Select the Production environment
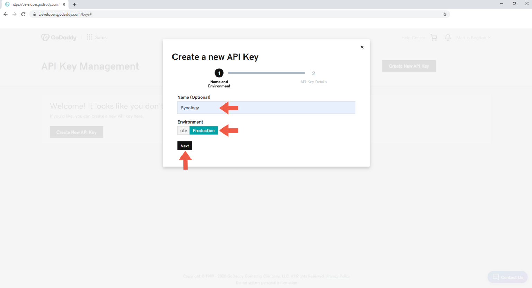The image size is (532, 288). (x=204, y=130)
